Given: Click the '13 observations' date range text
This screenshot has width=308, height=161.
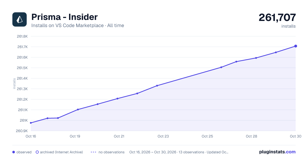Looking at the screenshot, I should 179,152.
